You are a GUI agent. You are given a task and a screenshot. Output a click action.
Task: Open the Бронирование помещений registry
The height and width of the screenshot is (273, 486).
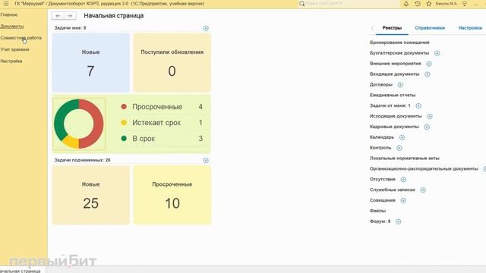coord(399,42)
